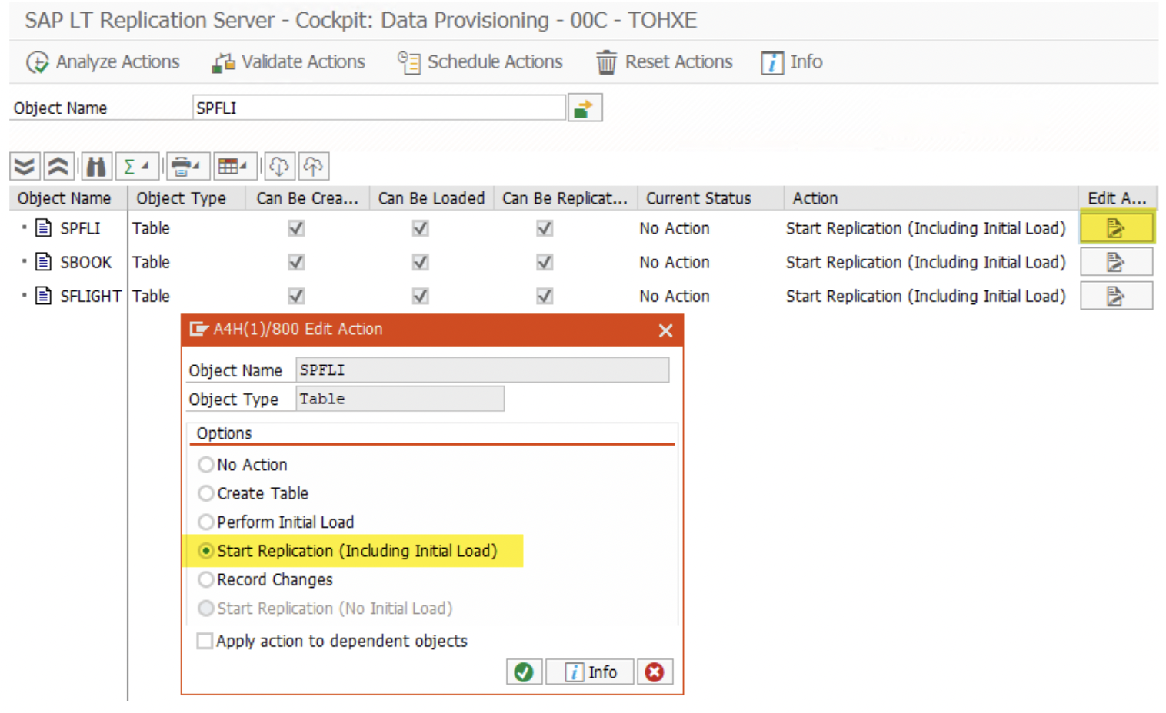1166x713 pixels.
Task: Select the Create Table radio option
Action: pyautogui.click(x=205, y=493)
